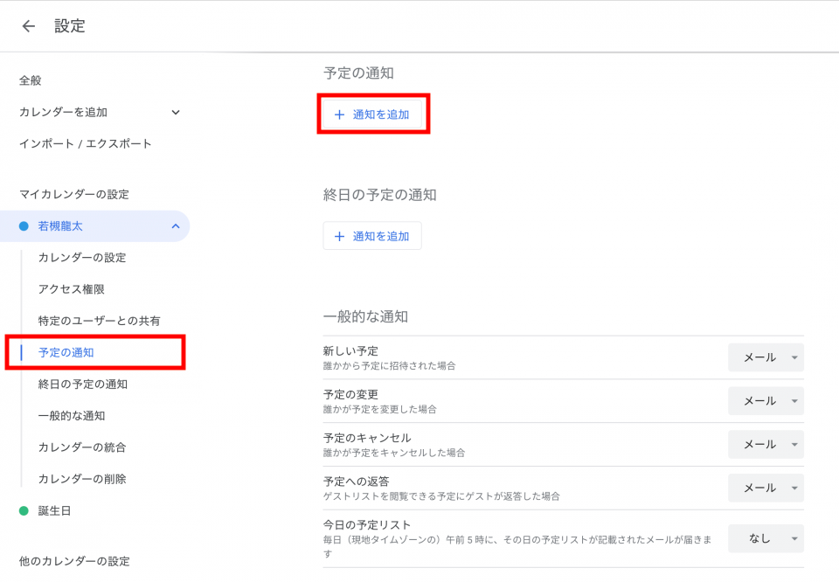Open the 予定のキャンセル notification dropdown
The image size is (839, 582).
[766, 445]
